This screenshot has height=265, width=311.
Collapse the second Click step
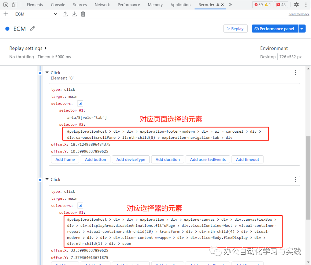coord(47,179)
